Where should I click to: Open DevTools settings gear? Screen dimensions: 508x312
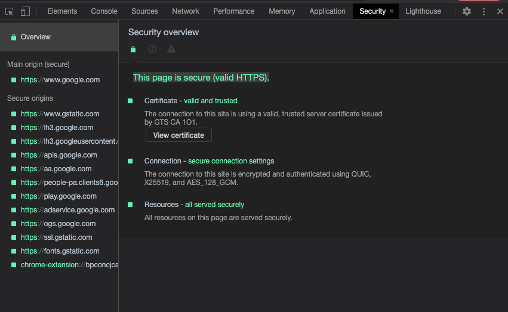tap(467, 11)
